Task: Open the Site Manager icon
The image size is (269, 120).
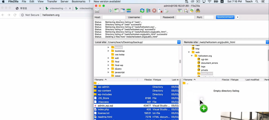Action: click(97, 11)
